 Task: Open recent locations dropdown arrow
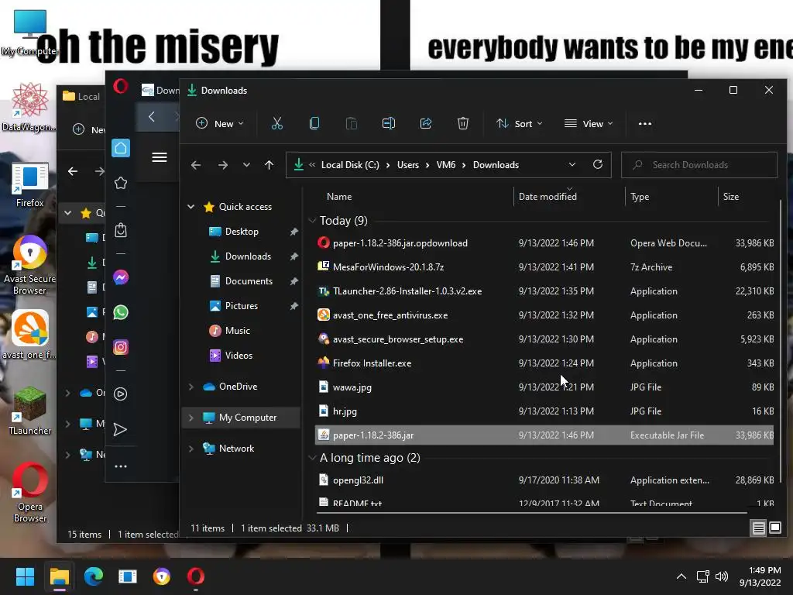coord(246,165)
